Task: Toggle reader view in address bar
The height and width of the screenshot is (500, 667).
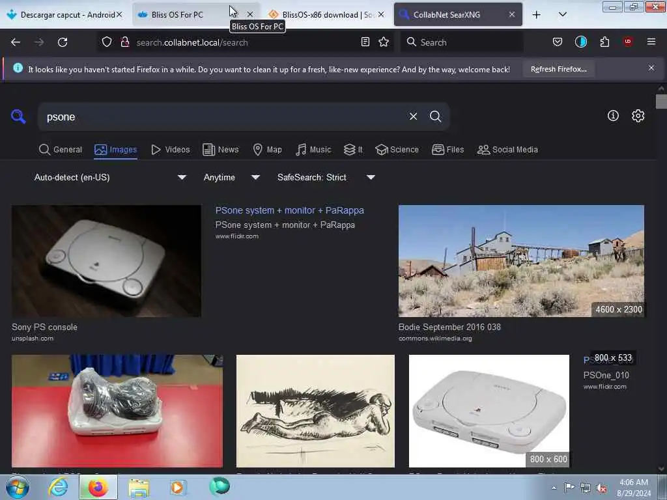Action: click(365, 42)
